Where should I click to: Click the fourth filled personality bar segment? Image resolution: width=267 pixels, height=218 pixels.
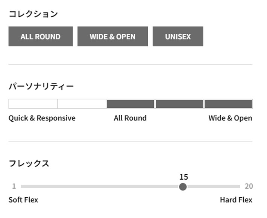179,104
